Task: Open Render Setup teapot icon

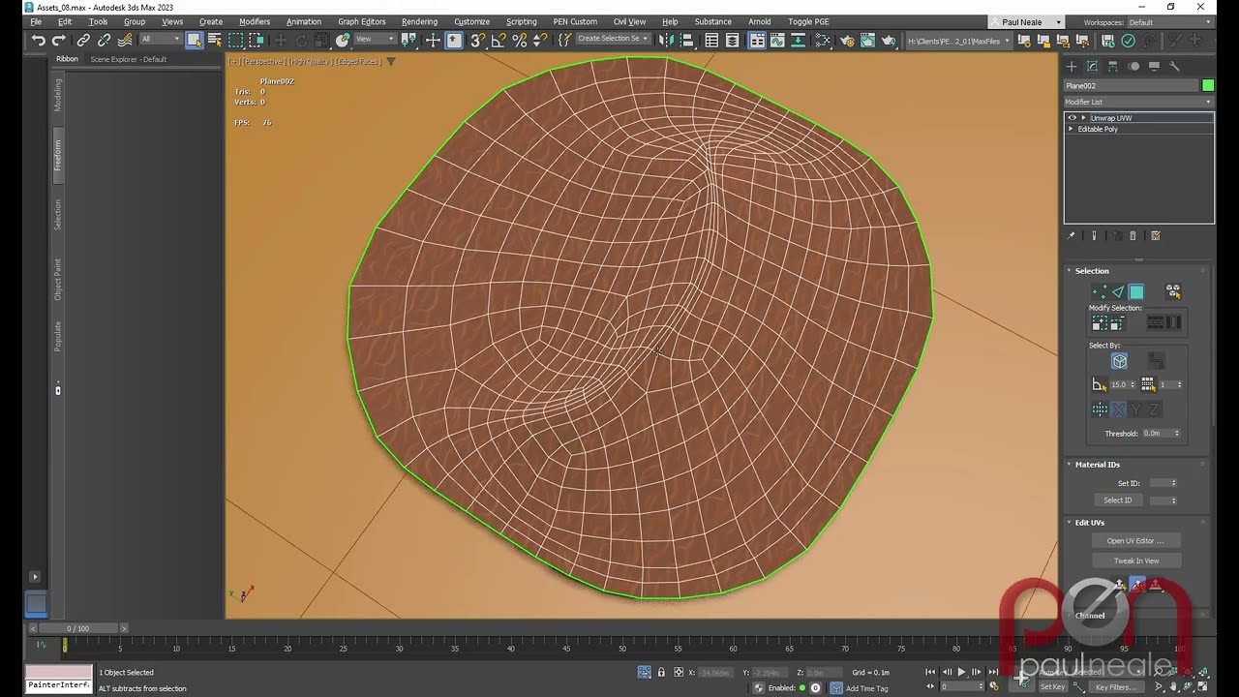Action: [x=847, y=41]
